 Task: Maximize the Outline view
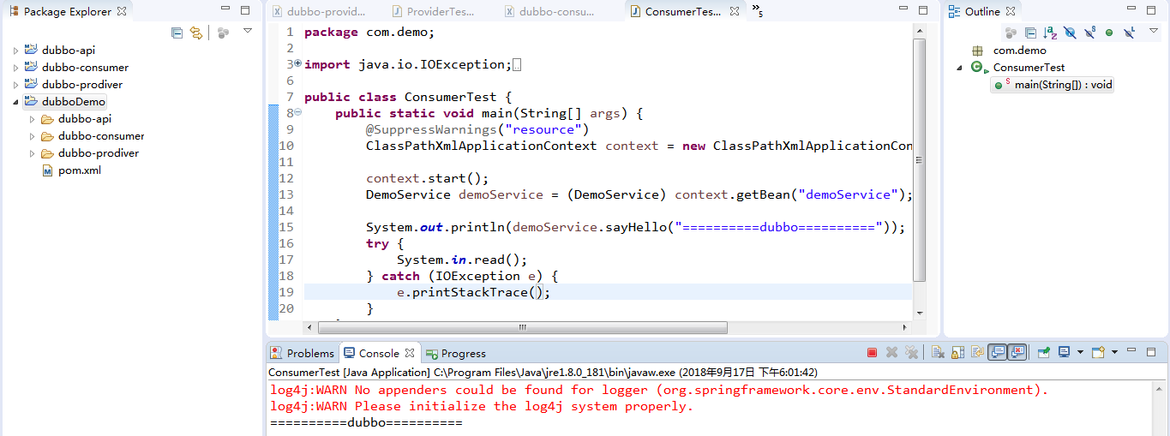coord(1151,10)
